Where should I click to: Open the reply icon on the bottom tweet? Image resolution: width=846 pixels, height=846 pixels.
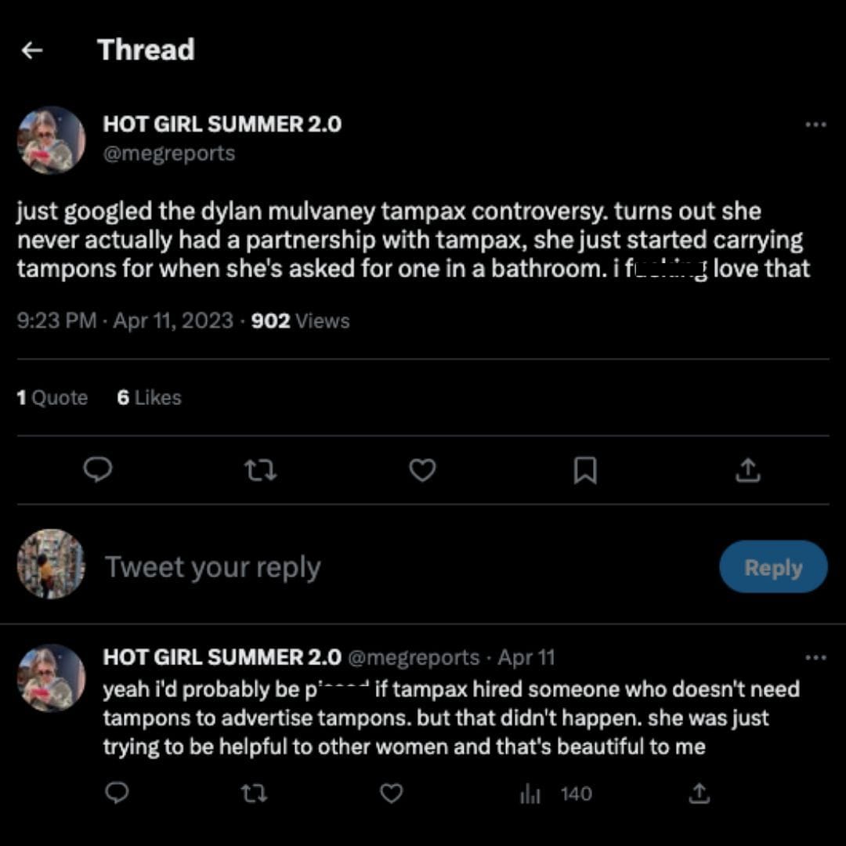tap(116, 794)
